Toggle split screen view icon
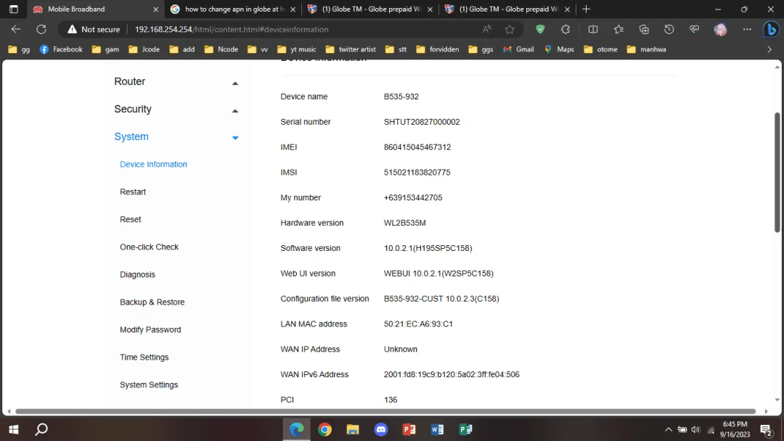The height and width of the screenshot is (441, 784). [593, 30]
